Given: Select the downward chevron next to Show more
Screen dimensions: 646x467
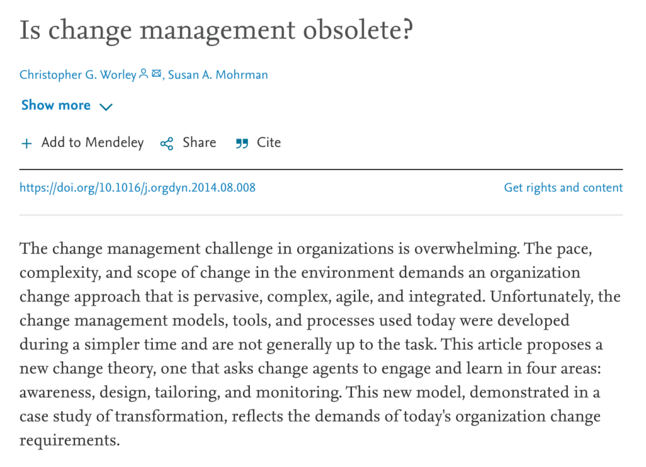Looking at the screenshot, I should (105, 107).
